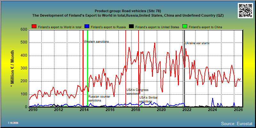Viewport: 256px width, 128px height.
Task: Click the 2026 x-axis year label
Action: pos(238,110)
